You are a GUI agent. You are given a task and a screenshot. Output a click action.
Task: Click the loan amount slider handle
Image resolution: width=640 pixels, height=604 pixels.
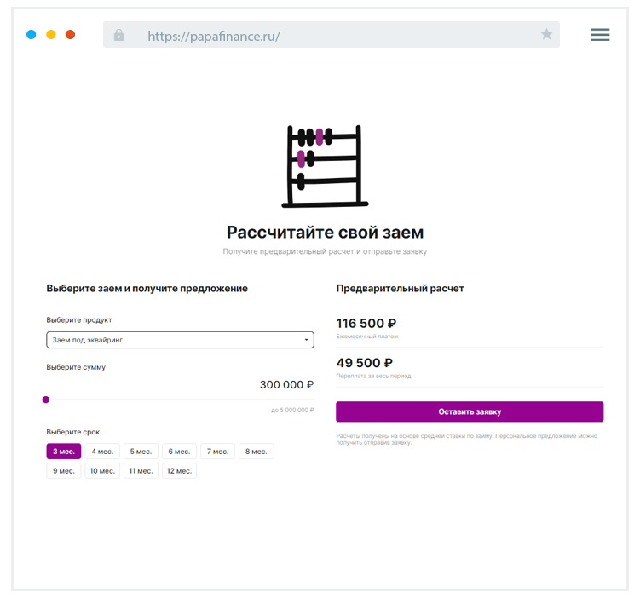tap(46, 400)
